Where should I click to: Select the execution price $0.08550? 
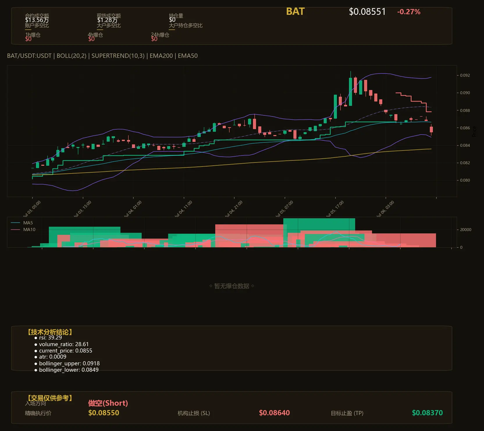pos(104,413)
